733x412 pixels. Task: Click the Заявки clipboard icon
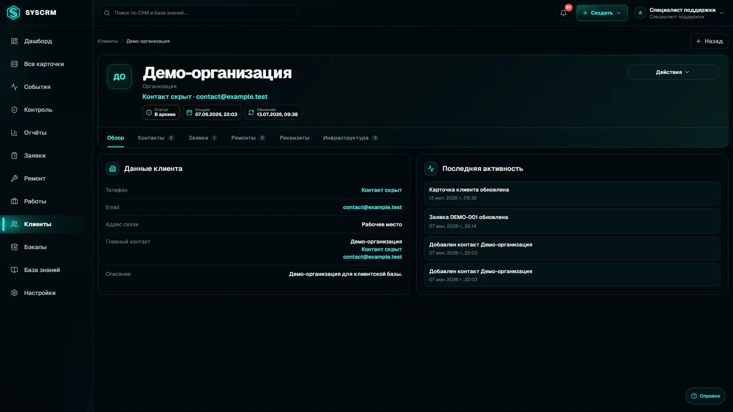(14, 156)
